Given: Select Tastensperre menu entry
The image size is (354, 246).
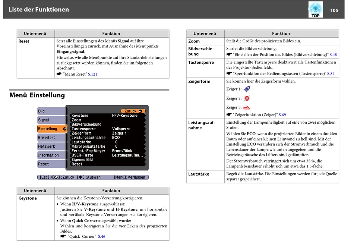Looking at the screenshot, I should [83, 129].
